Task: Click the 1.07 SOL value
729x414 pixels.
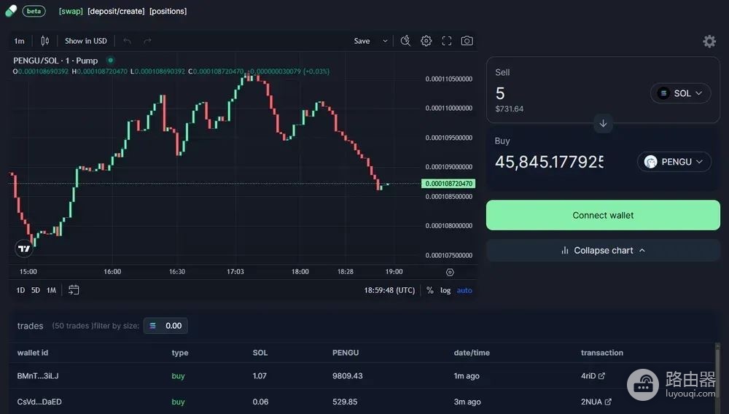Action: point(260,376)
